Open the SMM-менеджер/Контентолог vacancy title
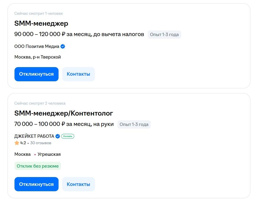 64,113
